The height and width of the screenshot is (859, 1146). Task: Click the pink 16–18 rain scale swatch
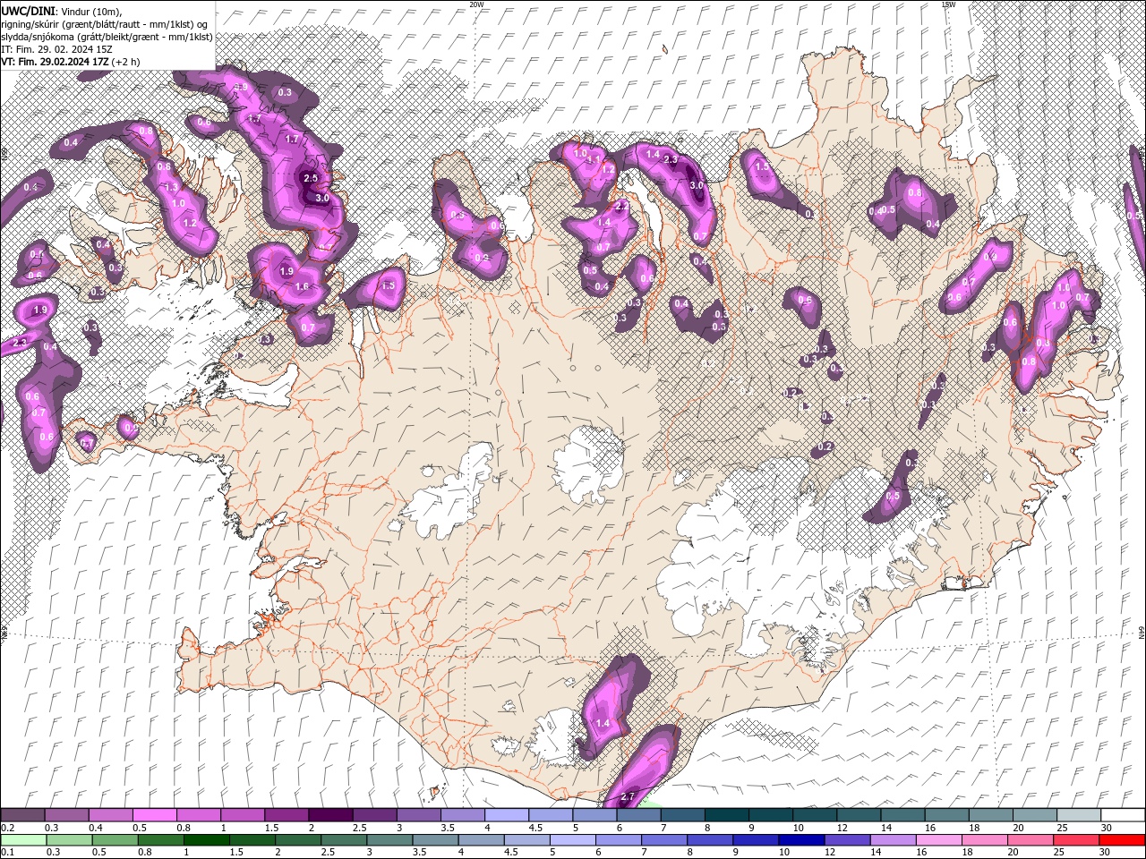(x=939, y=840)
